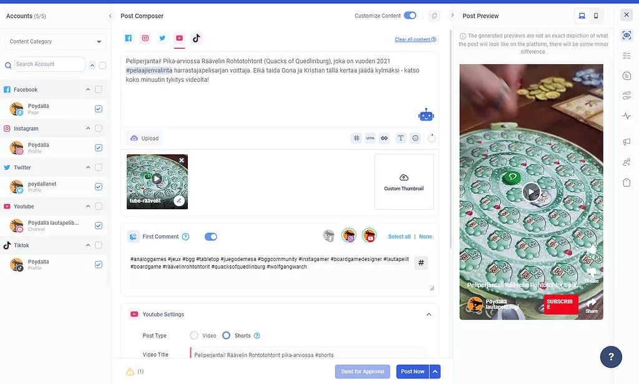The image size is (639, 384).
Task: Collapse the Youtube Settings section
Action: click(x=428, y=315)
